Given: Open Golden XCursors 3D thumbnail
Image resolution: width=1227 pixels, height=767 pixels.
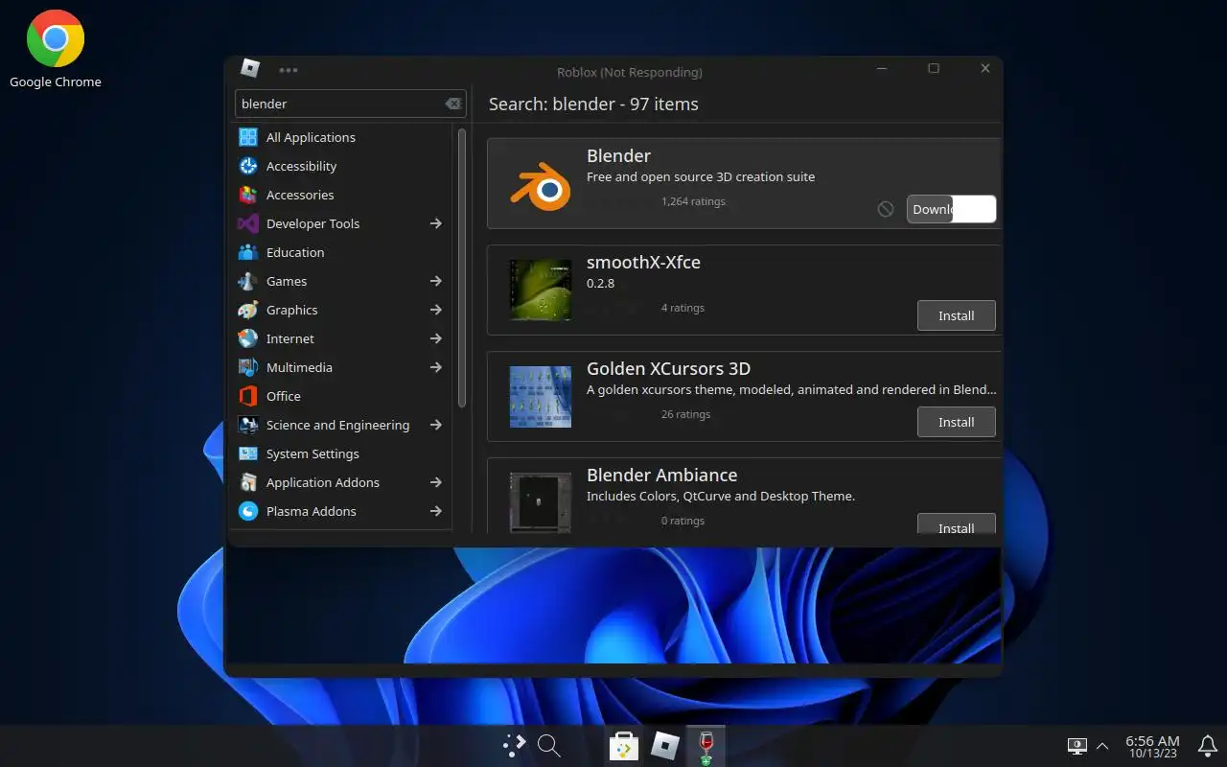Looking at the screenshot, I should pos(541,396).
